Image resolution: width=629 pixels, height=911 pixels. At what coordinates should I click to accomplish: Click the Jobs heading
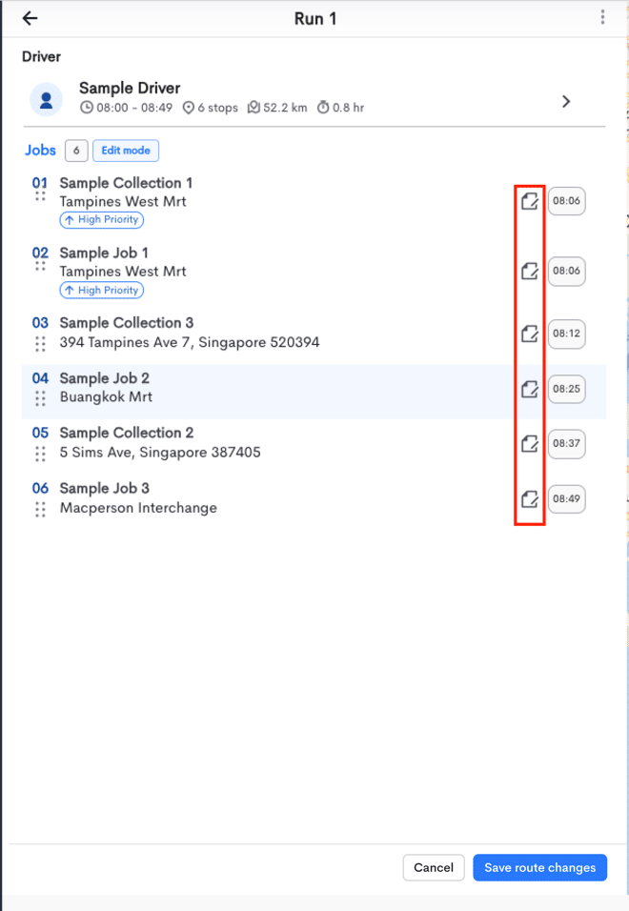40,151
